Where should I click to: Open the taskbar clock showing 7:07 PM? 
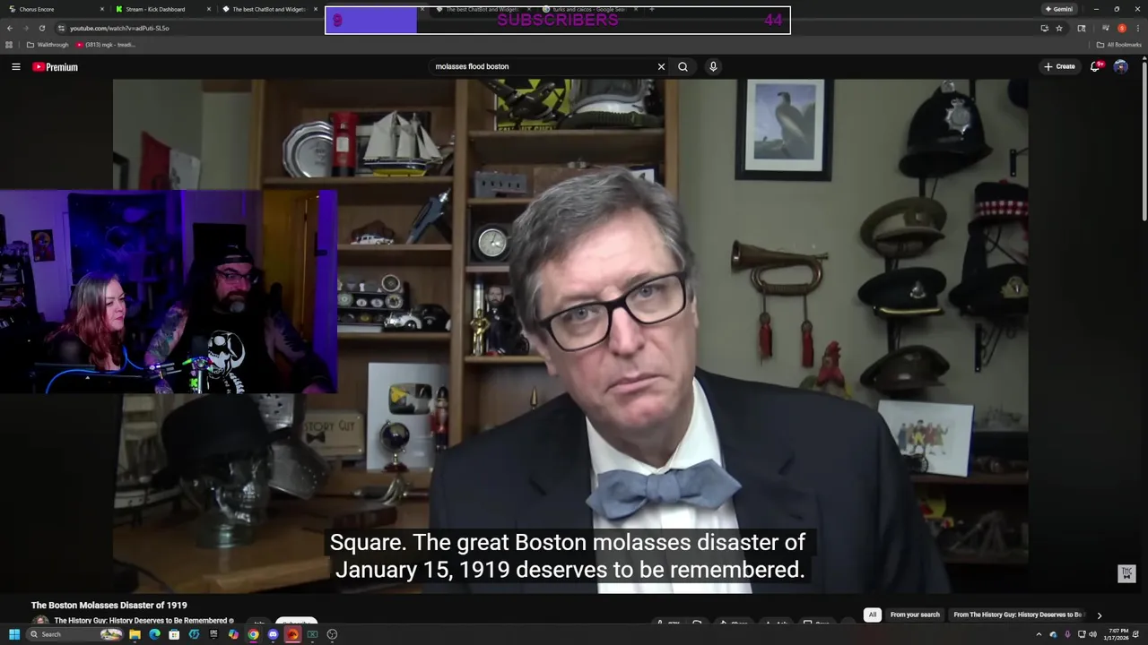click(x=1117, y=634)
